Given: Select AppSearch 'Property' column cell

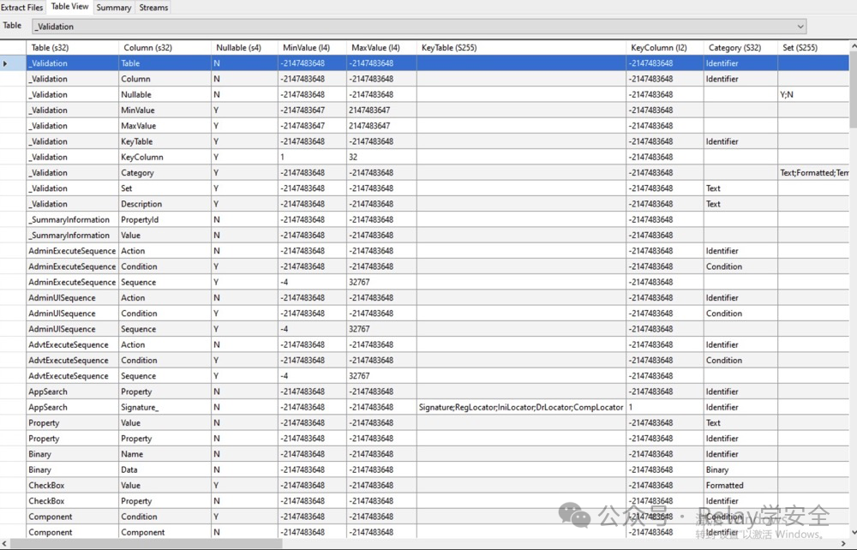Looking at the screenshot, I should tap(165, 392).
